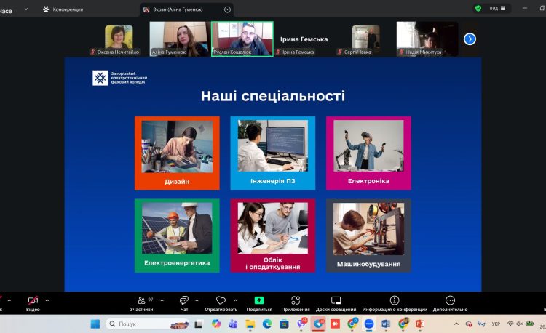Click the green encryption shield icon
Viewport: 546px width, 333px height.
click(478, 9)
